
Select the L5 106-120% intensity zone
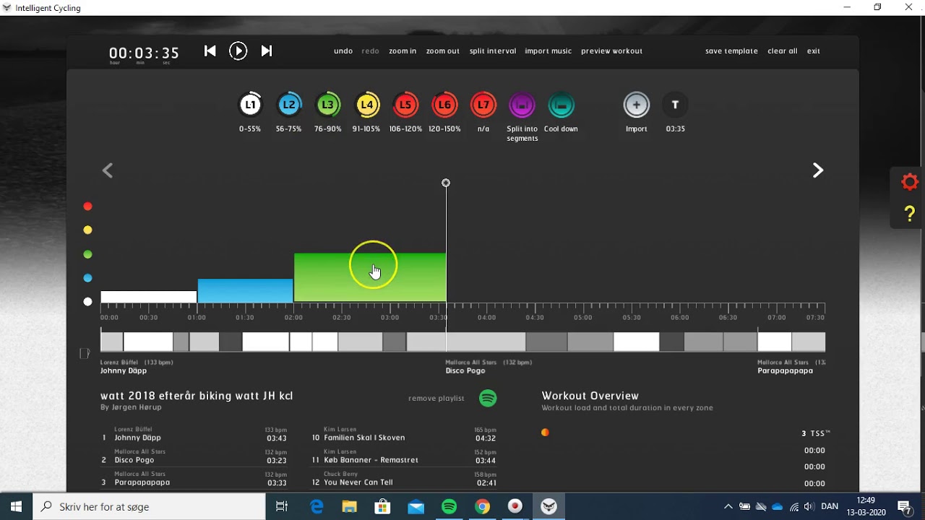point(405,105)
